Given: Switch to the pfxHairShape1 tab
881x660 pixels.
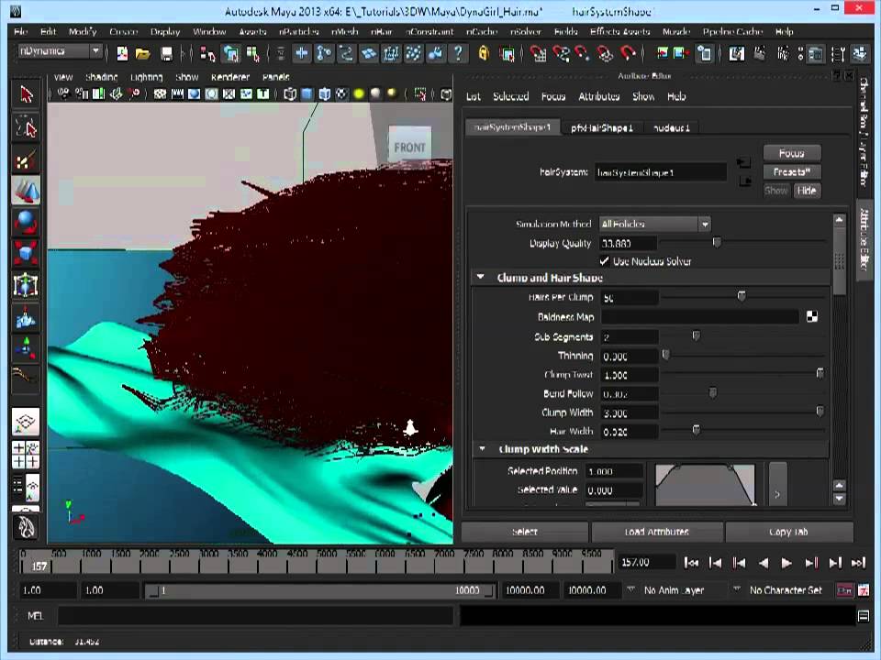Looking at the screenshot, I should [602, 128].
